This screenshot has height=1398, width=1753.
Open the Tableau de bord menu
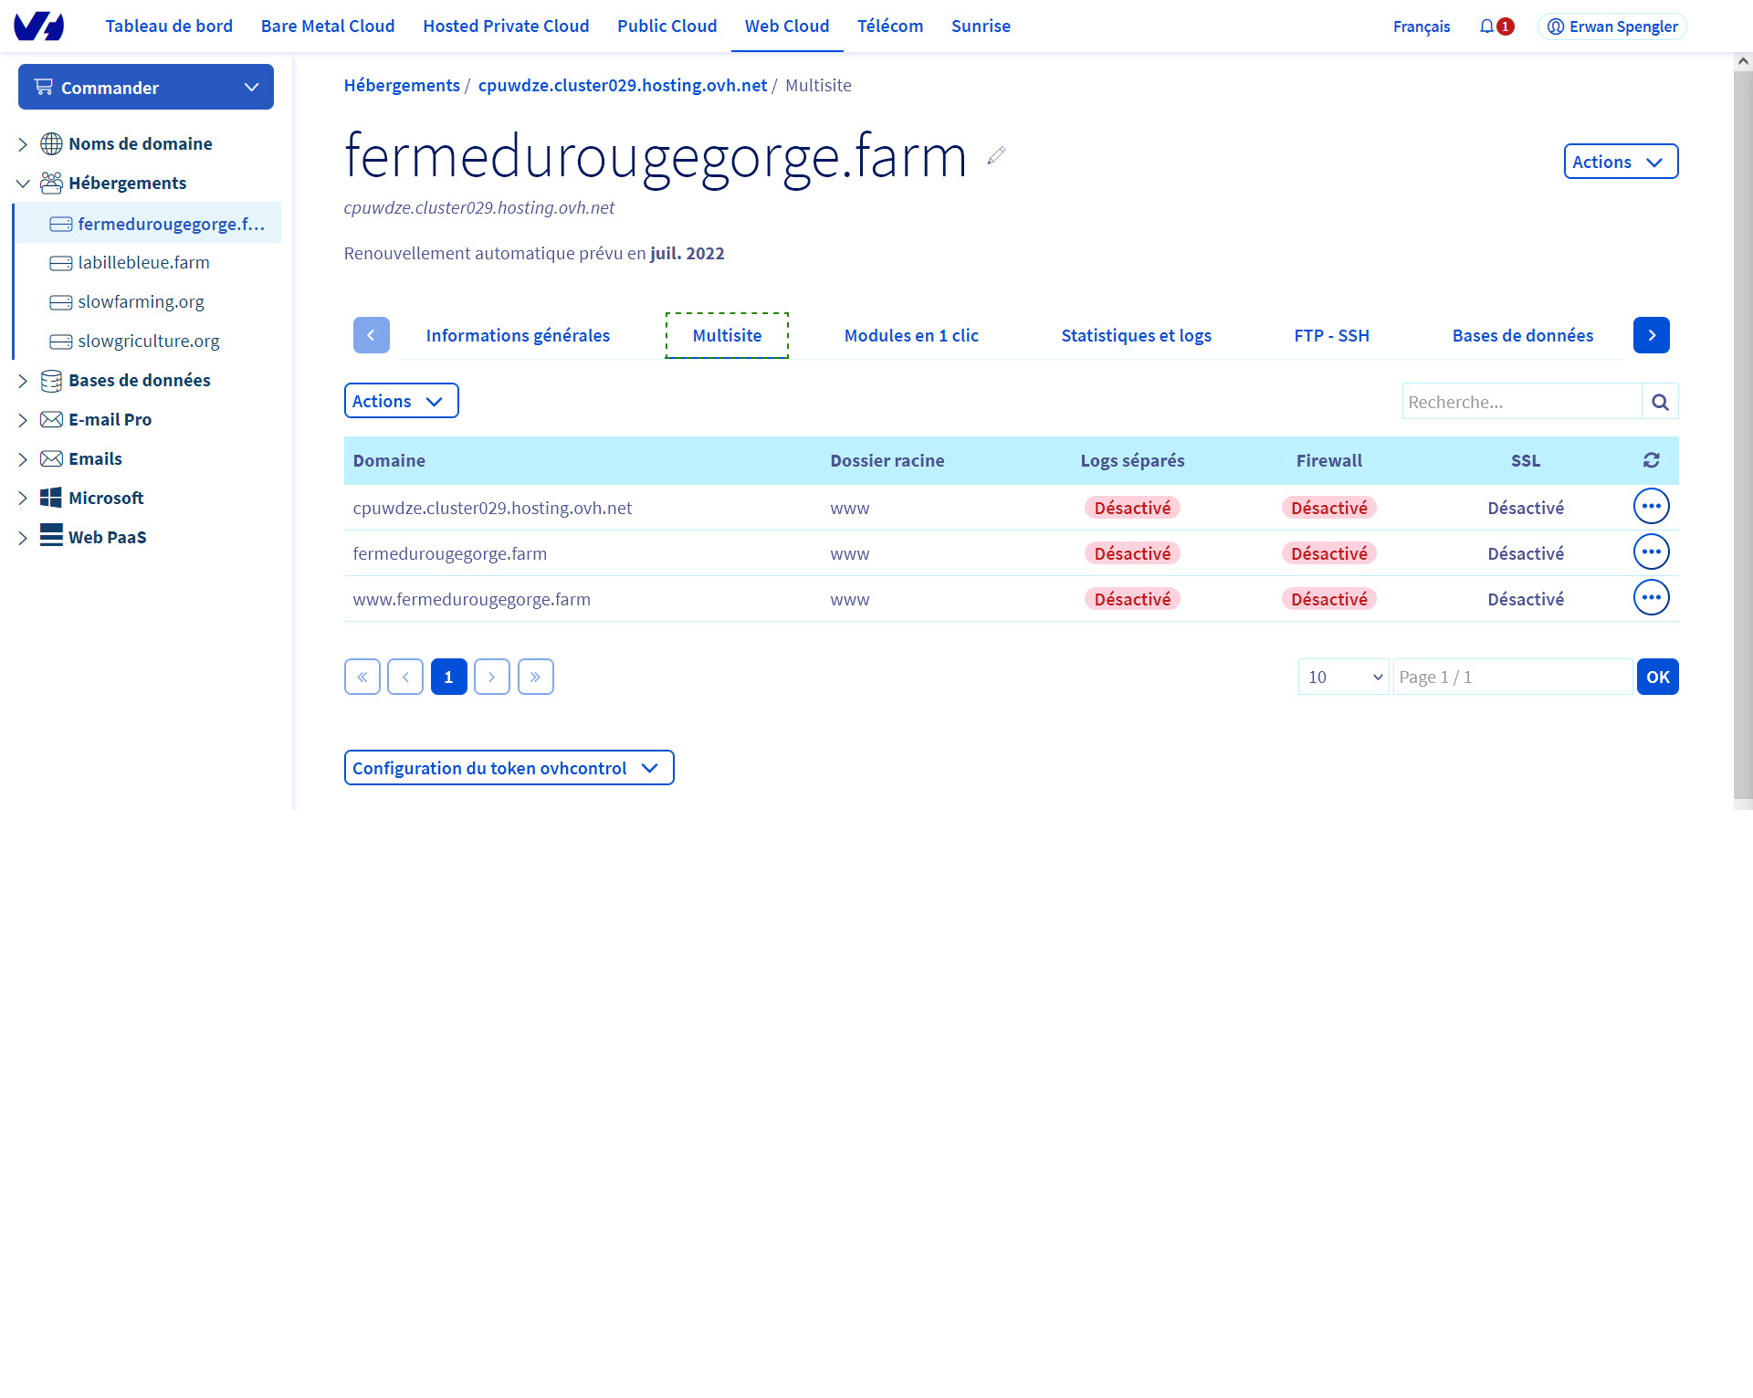pos(169,26)
